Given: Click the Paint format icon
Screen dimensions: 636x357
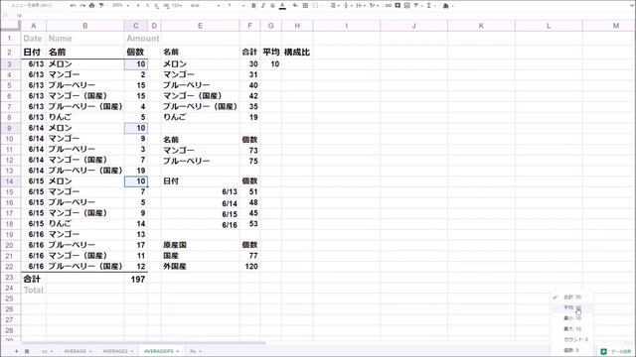Looking at the screenshot, I should click(x=101, y=6).
